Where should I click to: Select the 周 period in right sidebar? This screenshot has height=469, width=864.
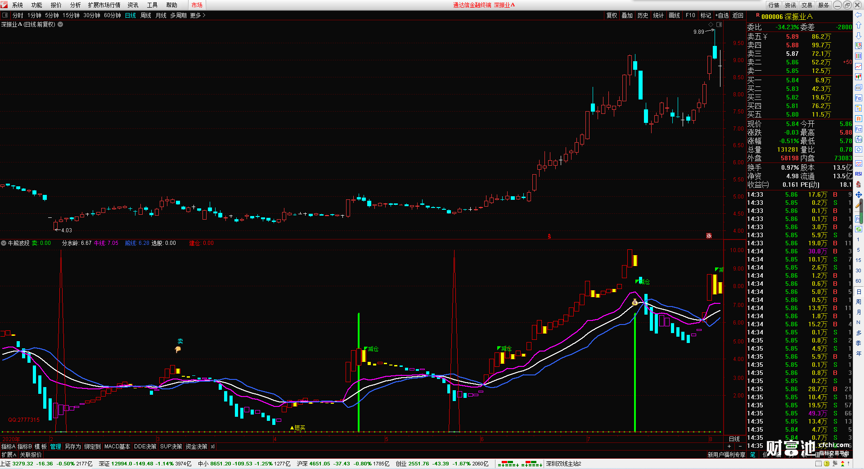(858, 302)
